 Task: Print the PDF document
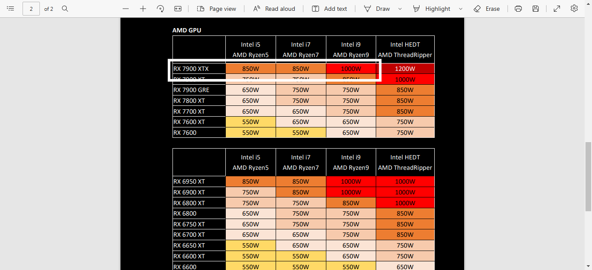tap(518, 9)
